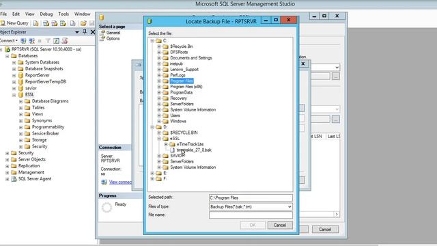
Task: Select the Users folder on C: drive
Action: (x=175, y=115)
